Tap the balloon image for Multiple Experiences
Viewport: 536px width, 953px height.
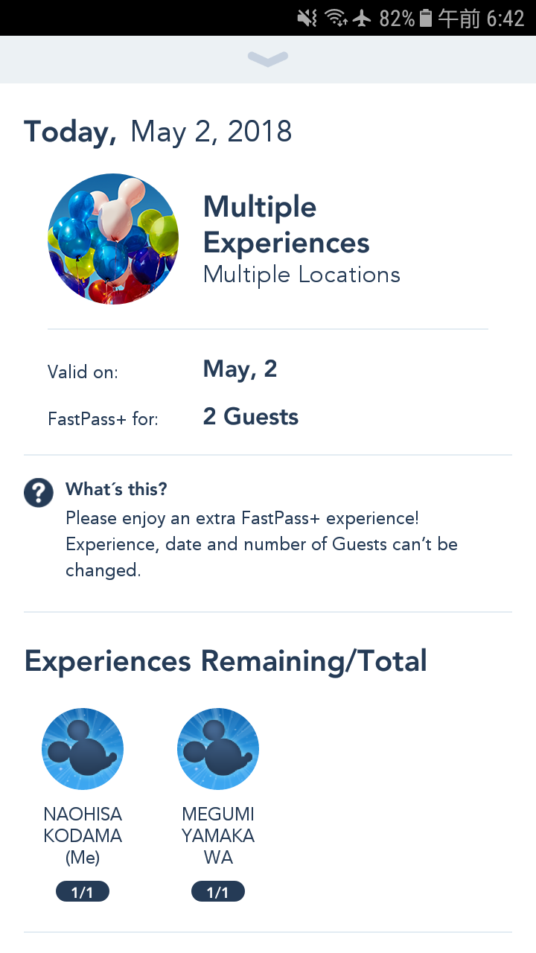click(x=113, y=239)
